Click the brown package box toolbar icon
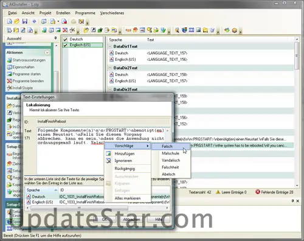The height and width of the screenshot is (241, 304). tap(235, 30)
